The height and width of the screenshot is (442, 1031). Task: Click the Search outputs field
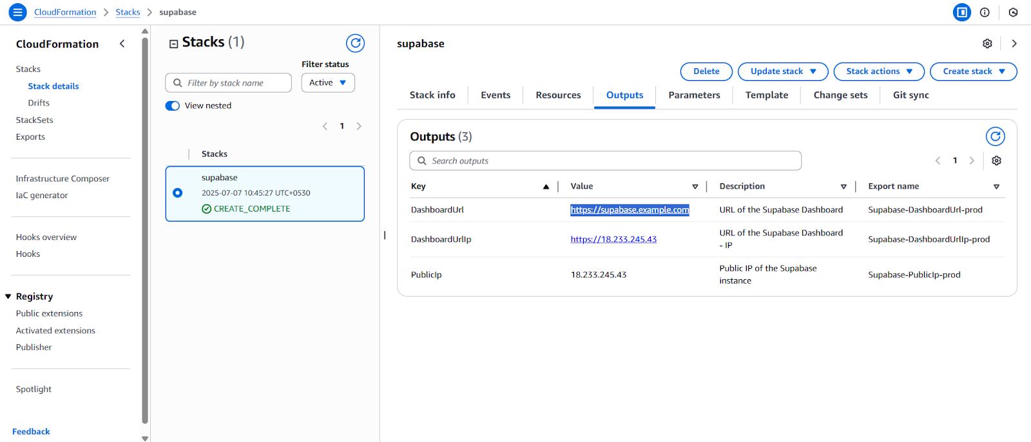(x=606, y=161)
